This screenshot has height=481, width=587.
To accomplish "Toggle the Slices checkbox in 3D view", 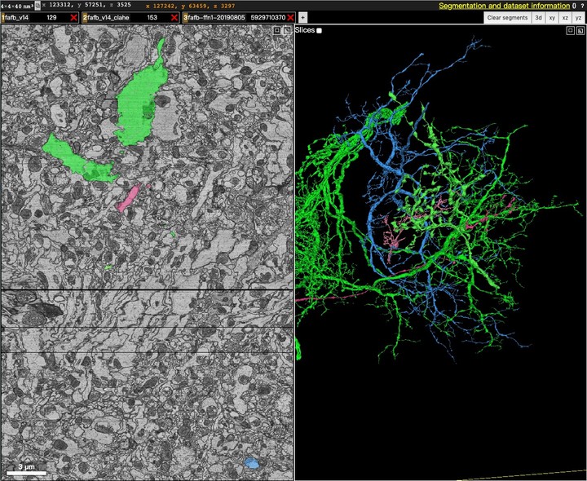I will (319, 31).
